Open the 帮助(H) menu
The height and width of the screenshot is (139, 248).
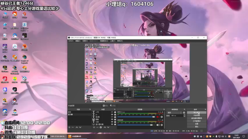coord(120,41)
